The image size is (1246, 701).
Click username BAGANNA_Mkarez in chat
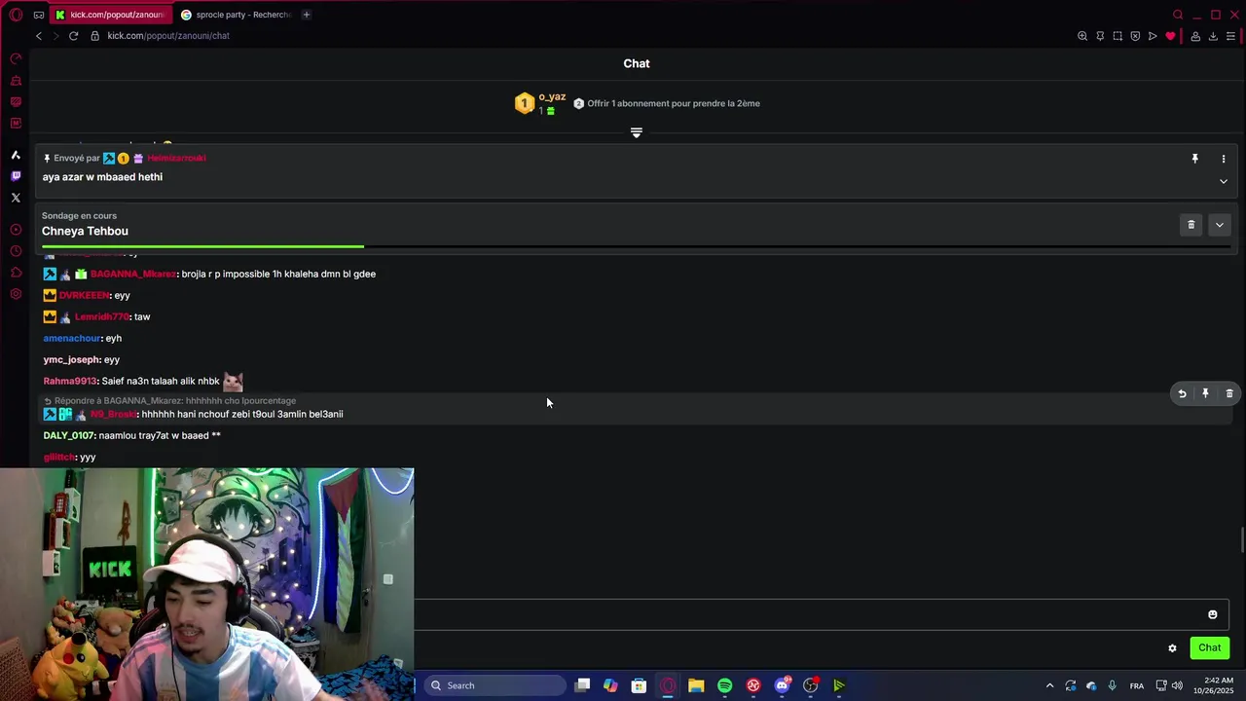click(x=133, y=275)
